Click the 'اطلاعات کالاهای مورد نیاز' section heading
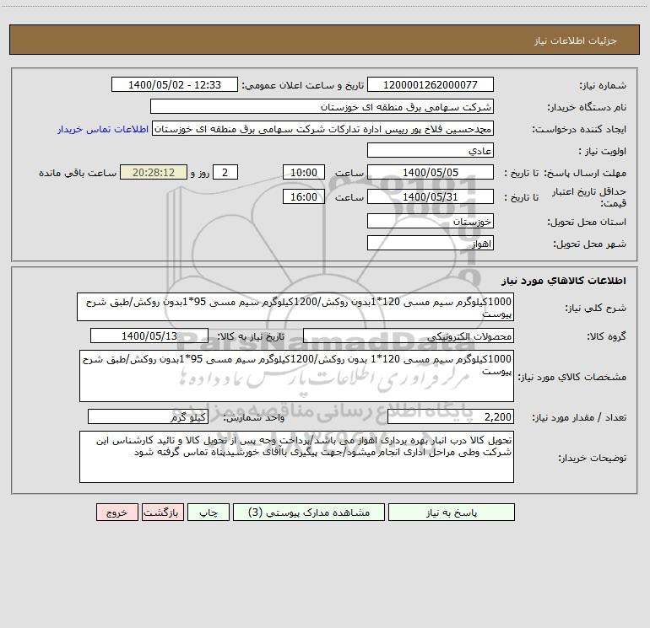650x628 pixels. [564, 281]
